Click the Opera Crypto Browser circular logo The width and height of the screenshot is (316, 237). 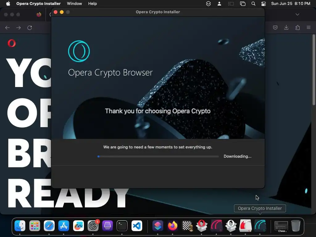point(79,51)
